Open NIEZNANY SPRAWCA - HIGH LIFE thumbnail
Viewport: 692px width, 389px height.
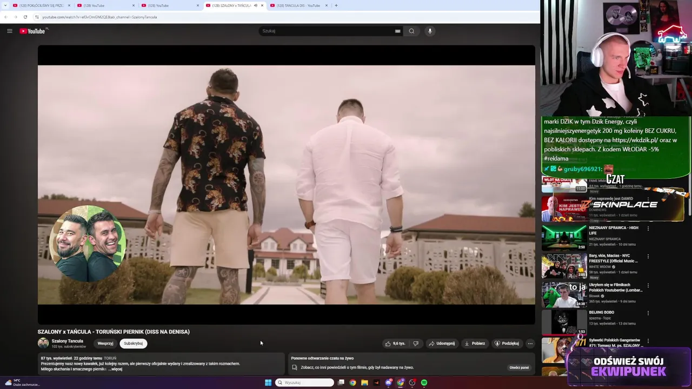click(x=564, y=237)
